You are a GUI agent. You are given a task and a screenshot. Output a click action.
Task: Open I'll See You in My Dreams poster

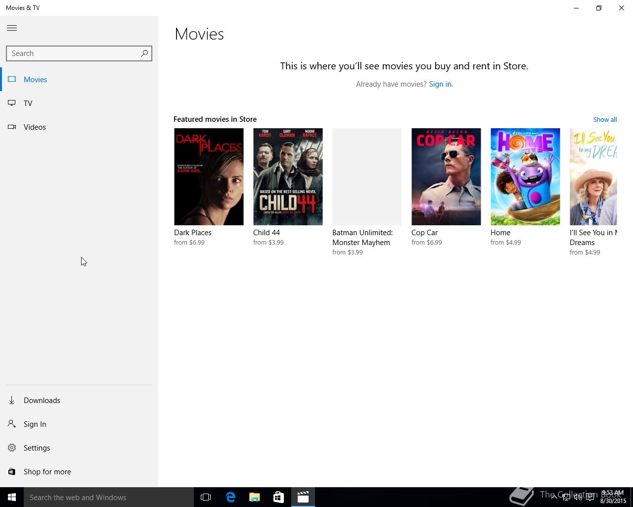(593, 177)
